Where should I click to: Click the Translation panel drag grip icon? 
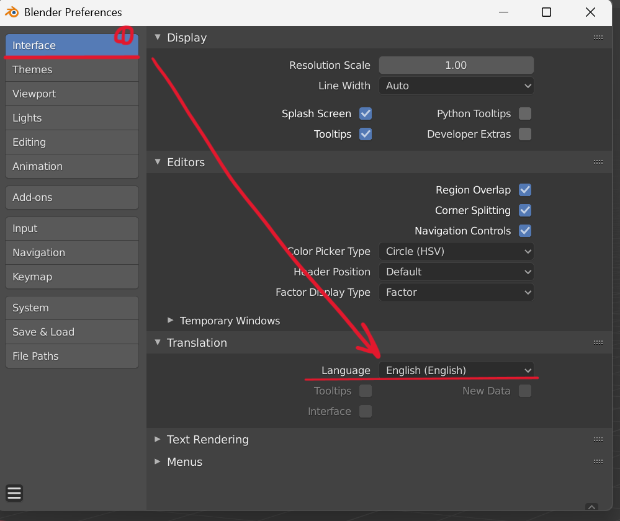598,343
